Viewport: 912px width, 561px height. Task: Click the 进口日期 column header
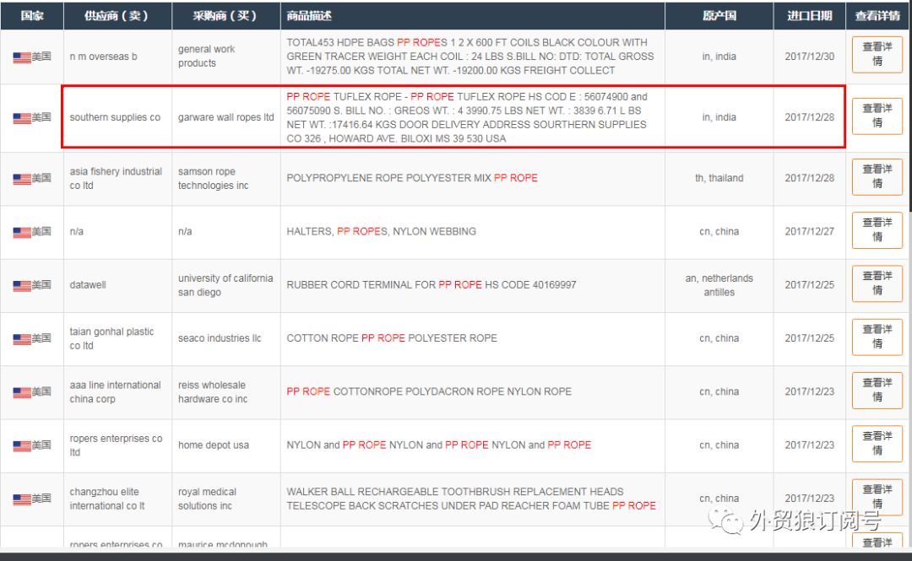coord(809,16)
